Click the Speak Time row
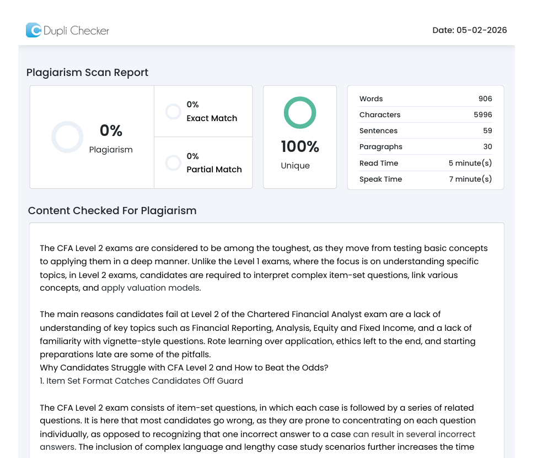 point(425,179)
